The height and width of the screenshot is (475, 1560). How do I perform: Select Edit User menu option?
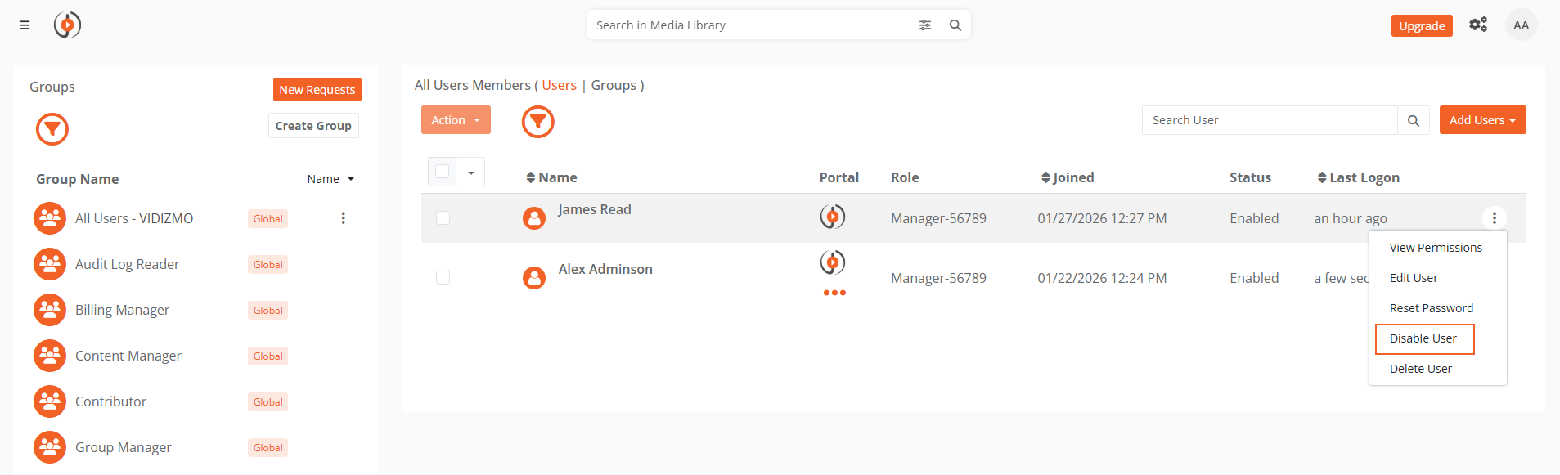(1414, 278)
